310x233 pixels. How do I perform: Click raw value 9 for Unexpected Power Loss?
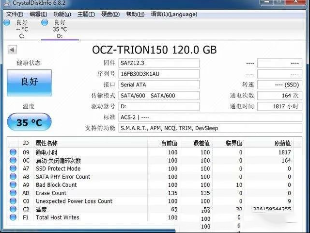point(289,201)
